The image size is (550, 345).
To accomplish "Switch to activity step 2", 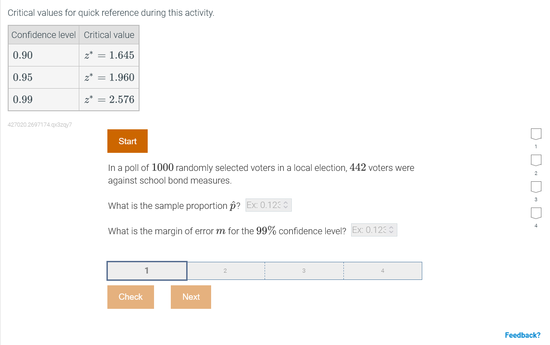I will (225, 270).
